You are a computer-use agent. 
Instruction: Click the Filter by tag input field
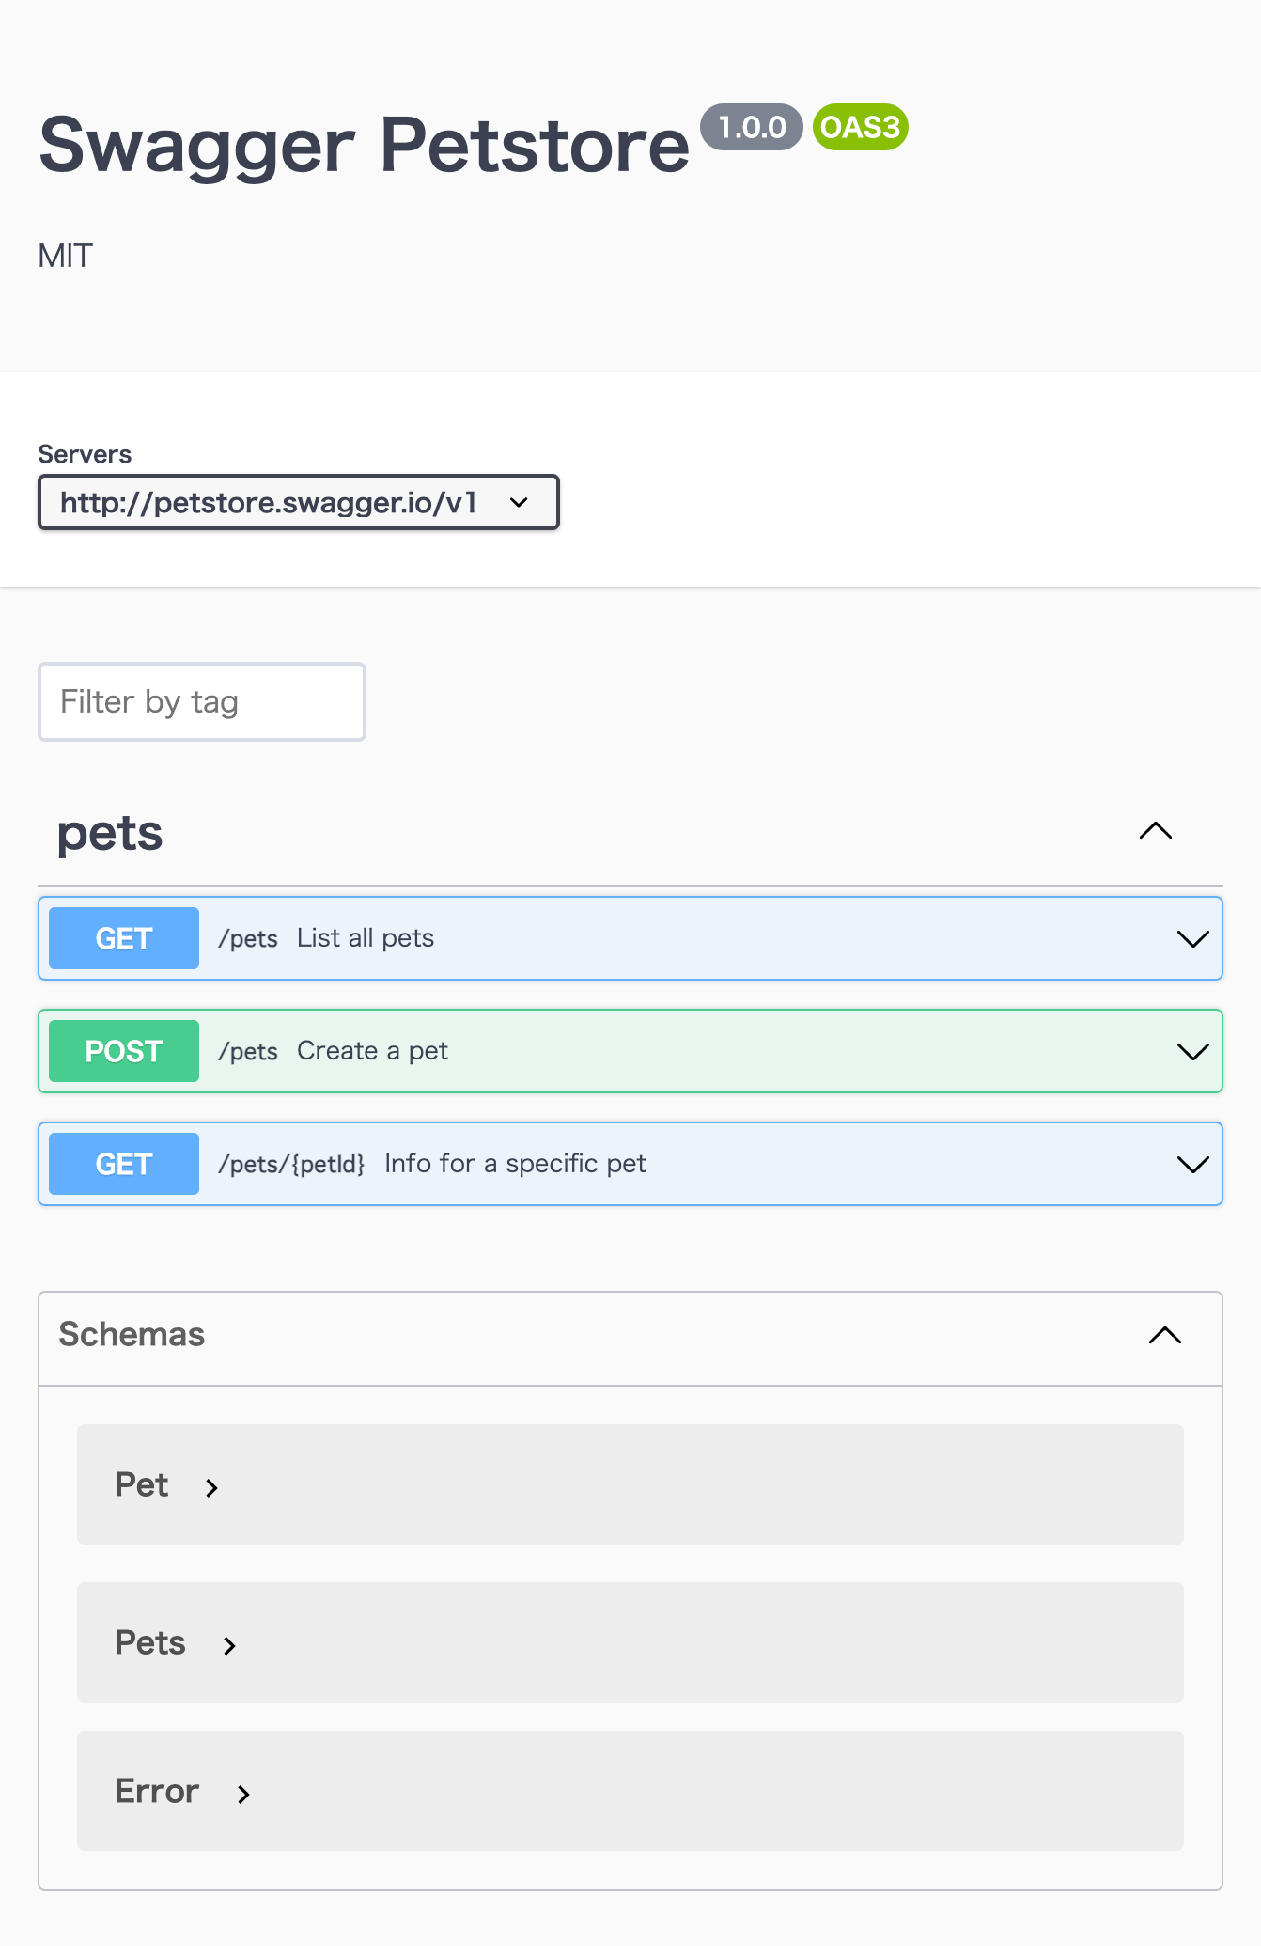point(201,702)
